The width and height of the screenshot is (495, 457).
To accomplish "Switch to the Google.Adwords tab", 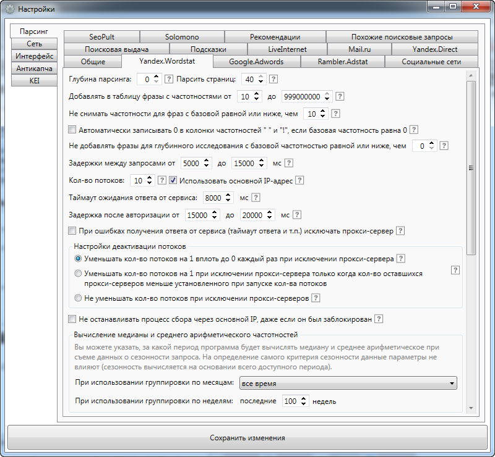I will click(256, 62).
